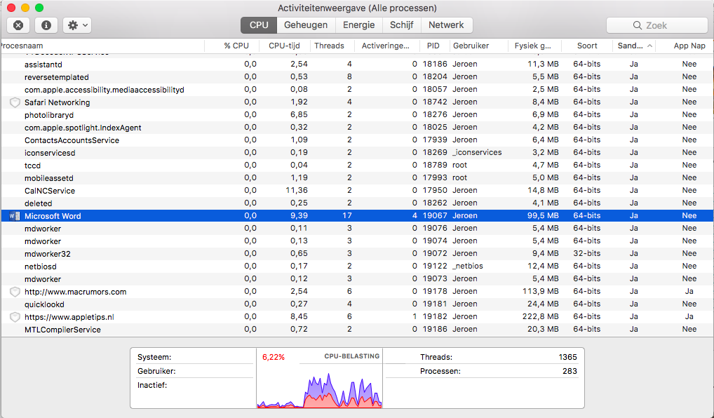
Task: Select the CalNCService process row
Action: (x=357, y=191)
